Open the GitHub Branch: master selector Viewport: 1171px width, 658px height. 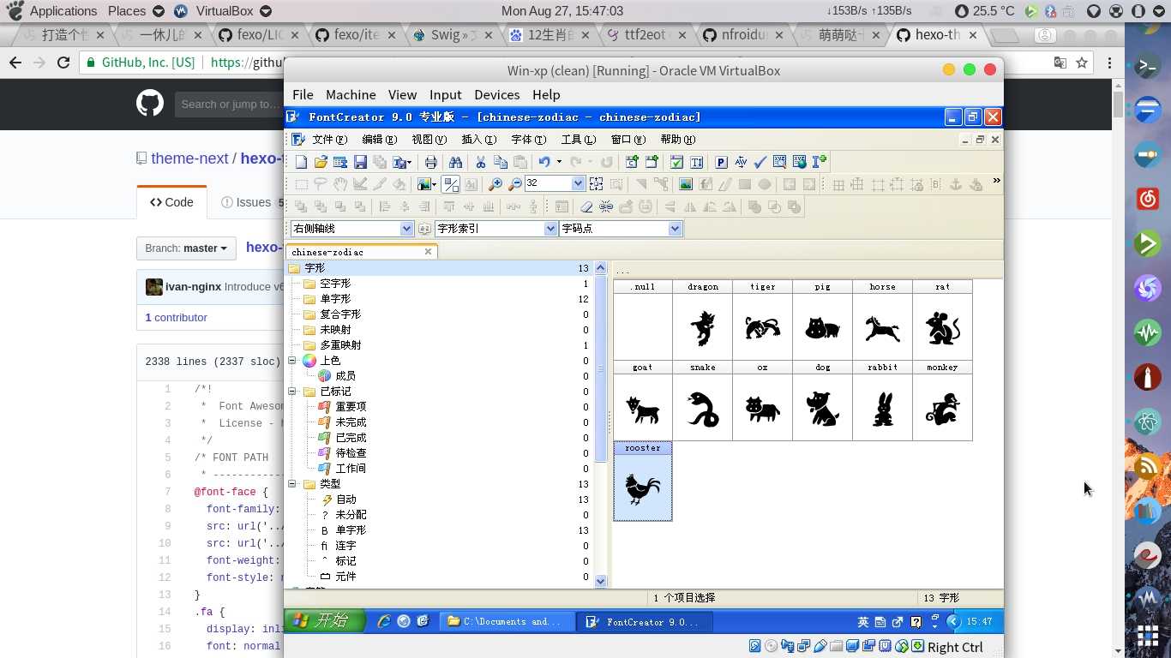(x=186, y=248)
